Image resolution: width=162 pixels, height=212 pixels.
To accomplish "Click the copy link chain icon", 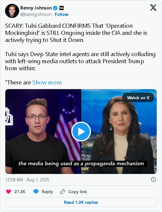I will click(62, 192).
